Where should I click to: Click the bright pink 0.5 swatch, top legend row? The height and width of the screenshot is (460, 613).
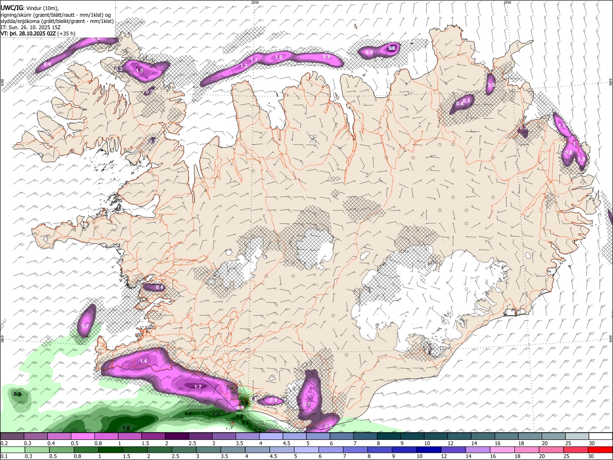point(82,436)
